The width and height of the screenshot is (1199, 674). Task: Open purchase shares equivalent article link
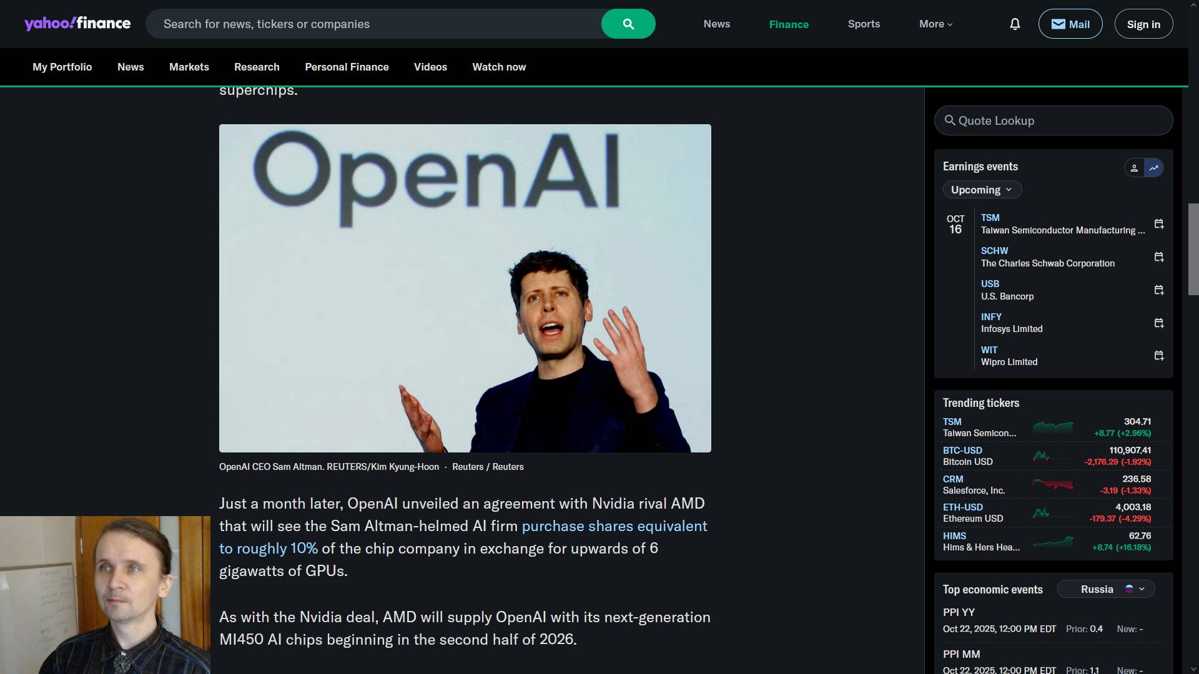click(614, 526)
